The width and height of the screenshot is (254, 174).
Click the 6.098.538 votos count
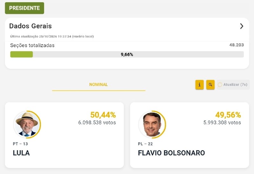[x=97, y=123]
